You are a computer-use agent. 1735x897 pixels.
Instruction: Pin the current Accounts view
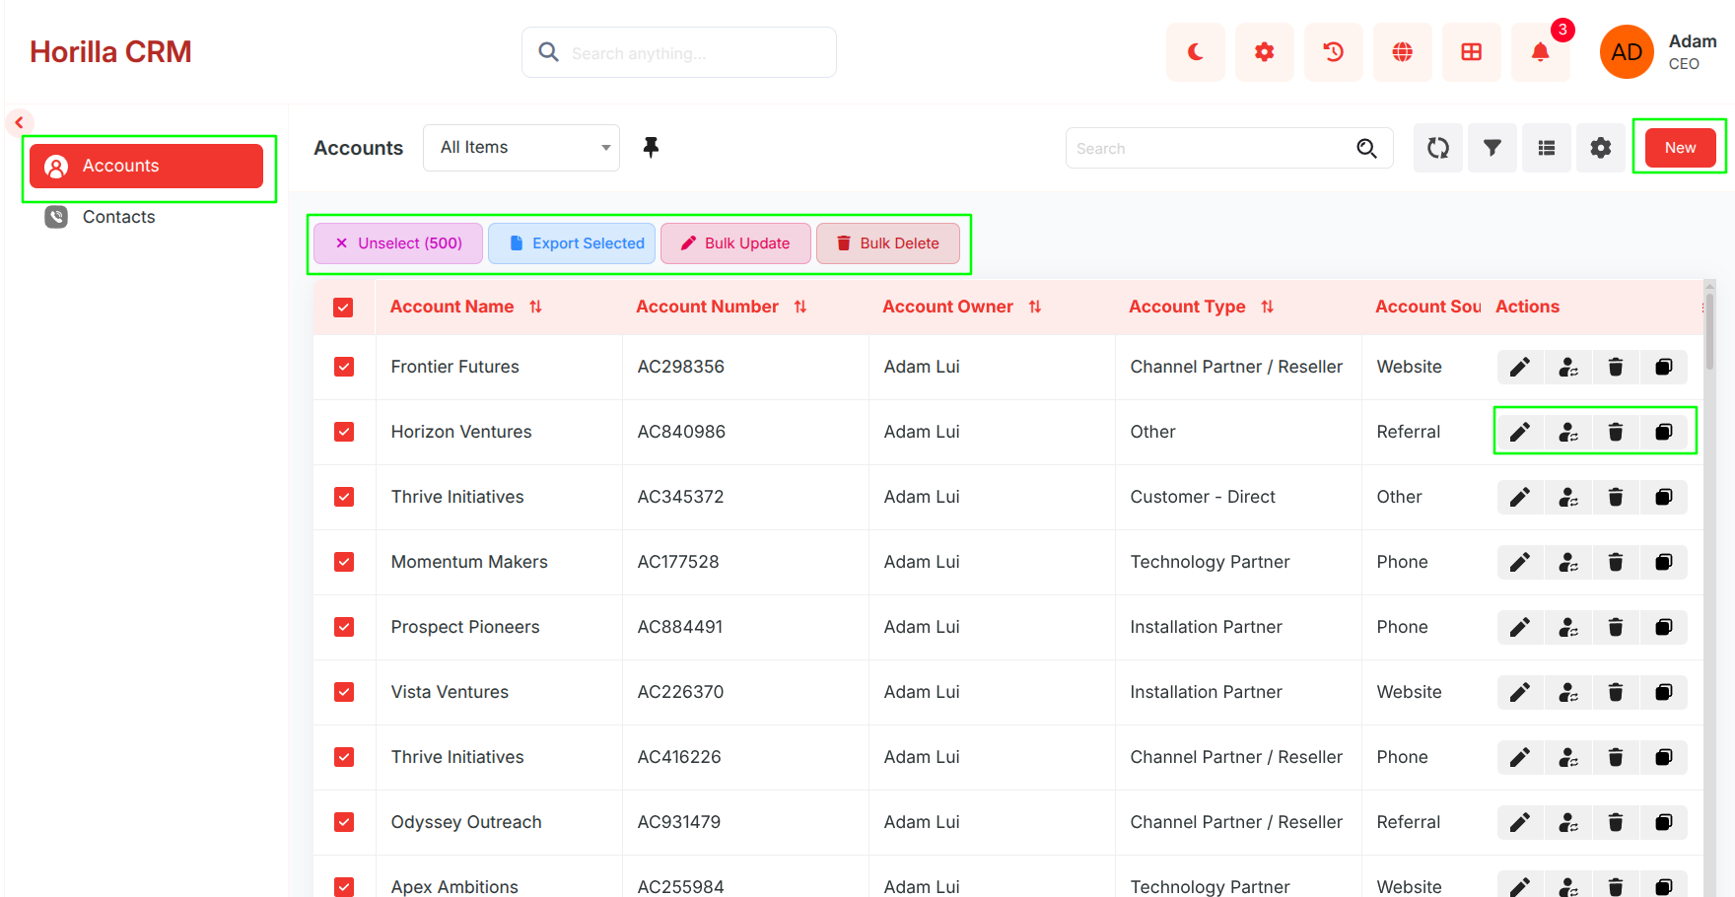click(x=651, y=148)
